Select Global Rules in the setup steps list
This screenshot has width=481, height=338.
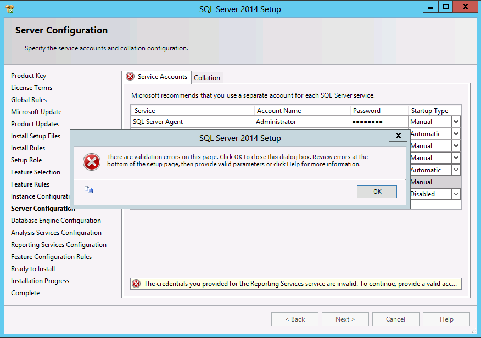pyautogui.click(x=29, y=100)
